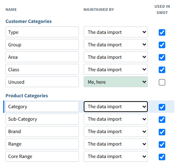Uncheck the SWOT checkbox for Core Range

(162, 157)
